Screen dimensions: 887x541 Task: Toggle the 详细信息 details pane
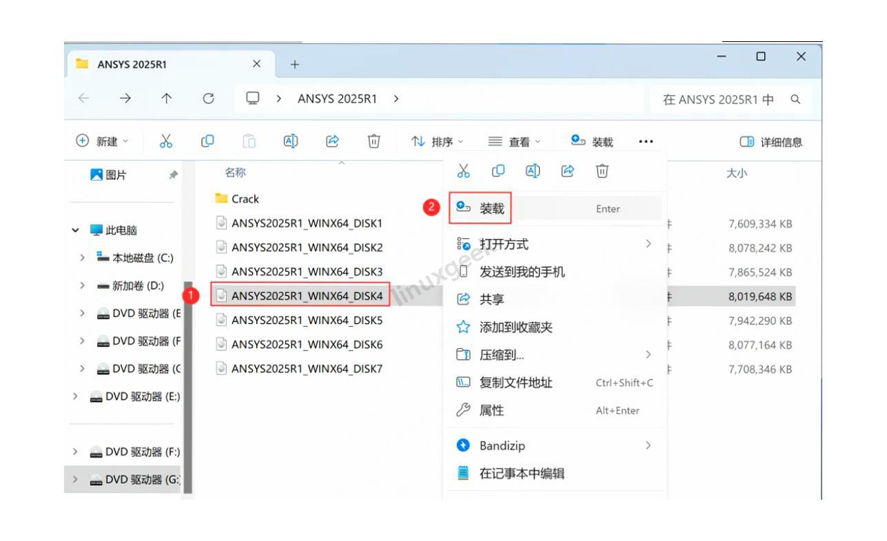(x=771, y=142)
